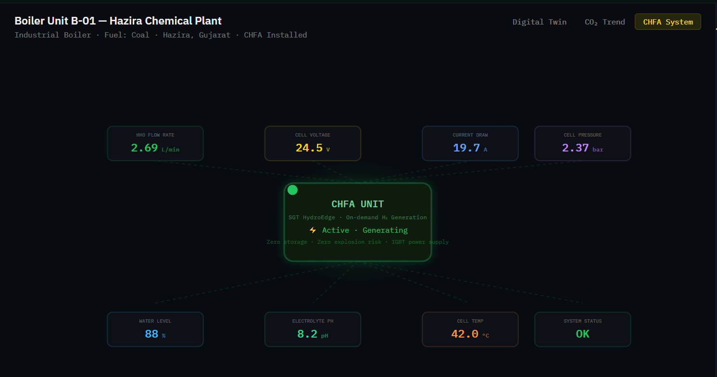Open the Electrolyte pH card
The image size is (717, 377).
coord(313,329)
